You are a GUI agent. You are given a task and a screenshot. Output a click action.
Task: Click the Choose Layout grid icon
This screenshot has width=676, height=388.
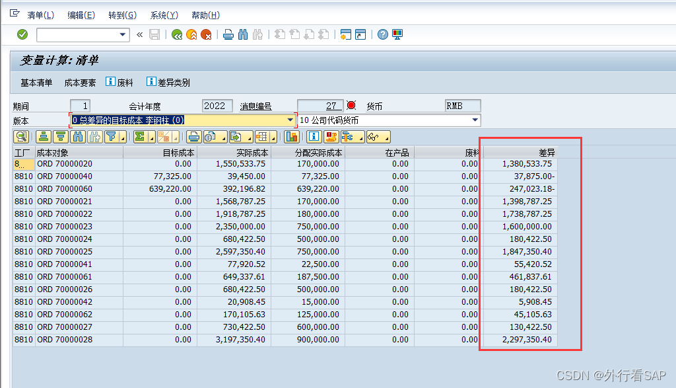point(261,137)
